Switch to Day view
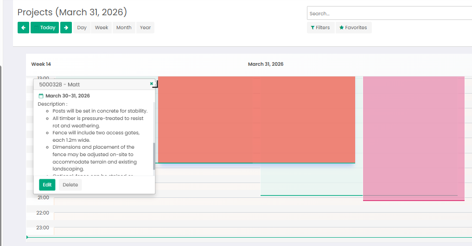 [x=82, y=28]
